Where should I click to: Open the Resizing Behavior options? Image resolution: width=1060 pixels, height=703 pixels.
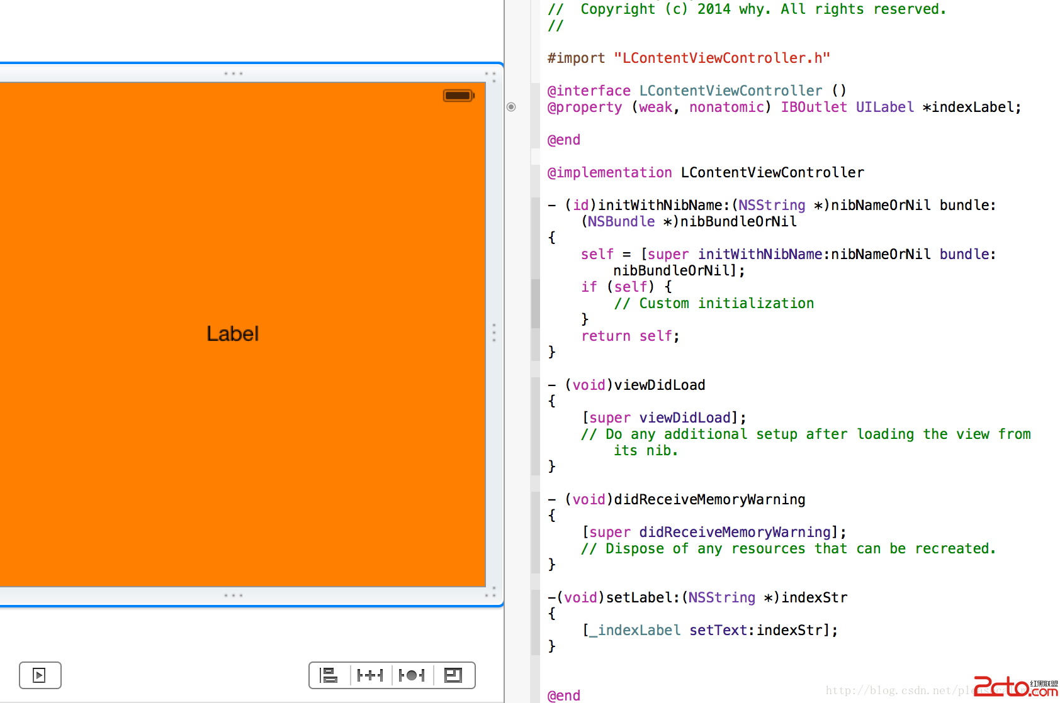pyautogui.click(x=453, y=675)
